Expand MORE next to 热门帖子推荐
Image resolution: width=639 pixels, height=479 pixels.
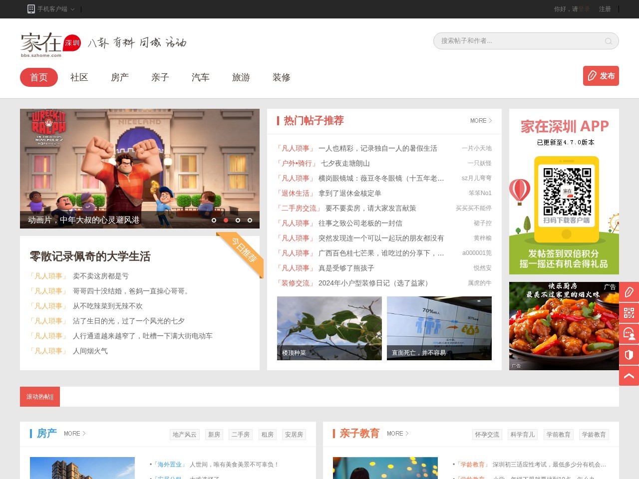tap(480, 121)
